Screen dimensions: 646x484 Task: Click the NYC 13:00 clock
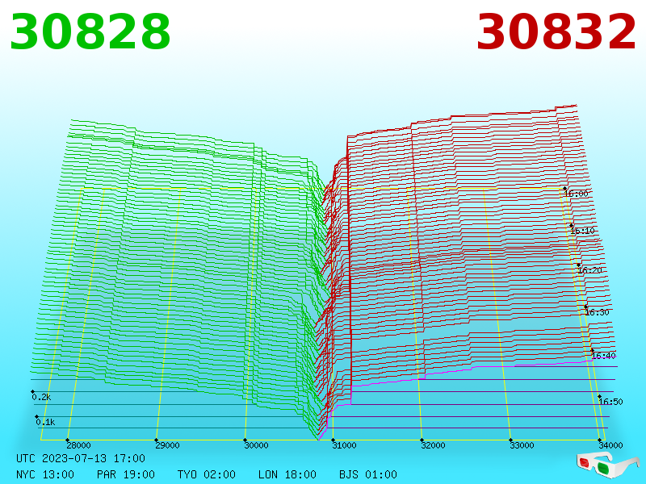(x=45, y=474)
